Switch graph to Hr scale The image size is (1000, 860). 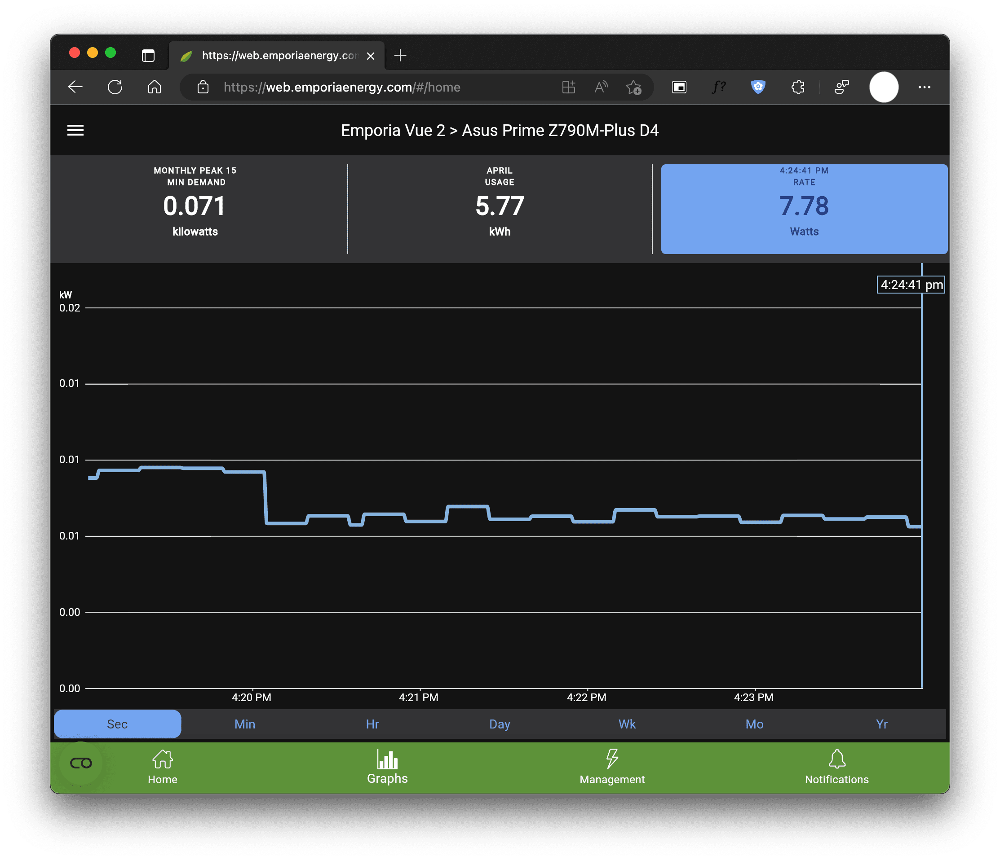[x=372, y=724]
